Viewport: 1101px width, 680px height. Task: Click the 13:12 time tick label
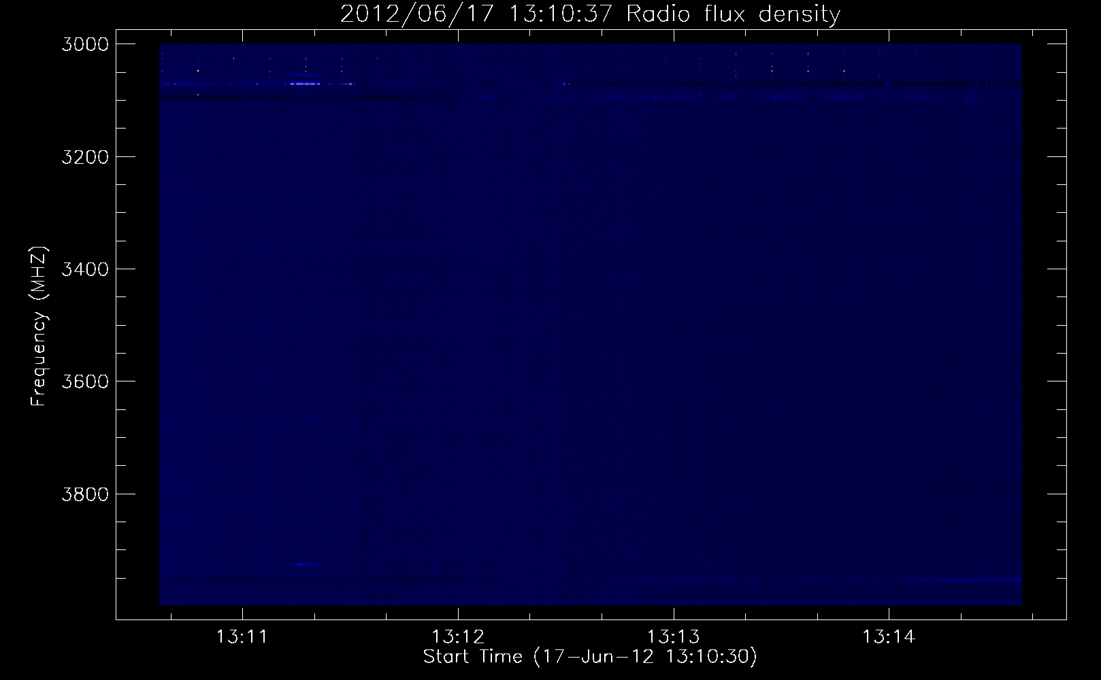tap(458, 638)
